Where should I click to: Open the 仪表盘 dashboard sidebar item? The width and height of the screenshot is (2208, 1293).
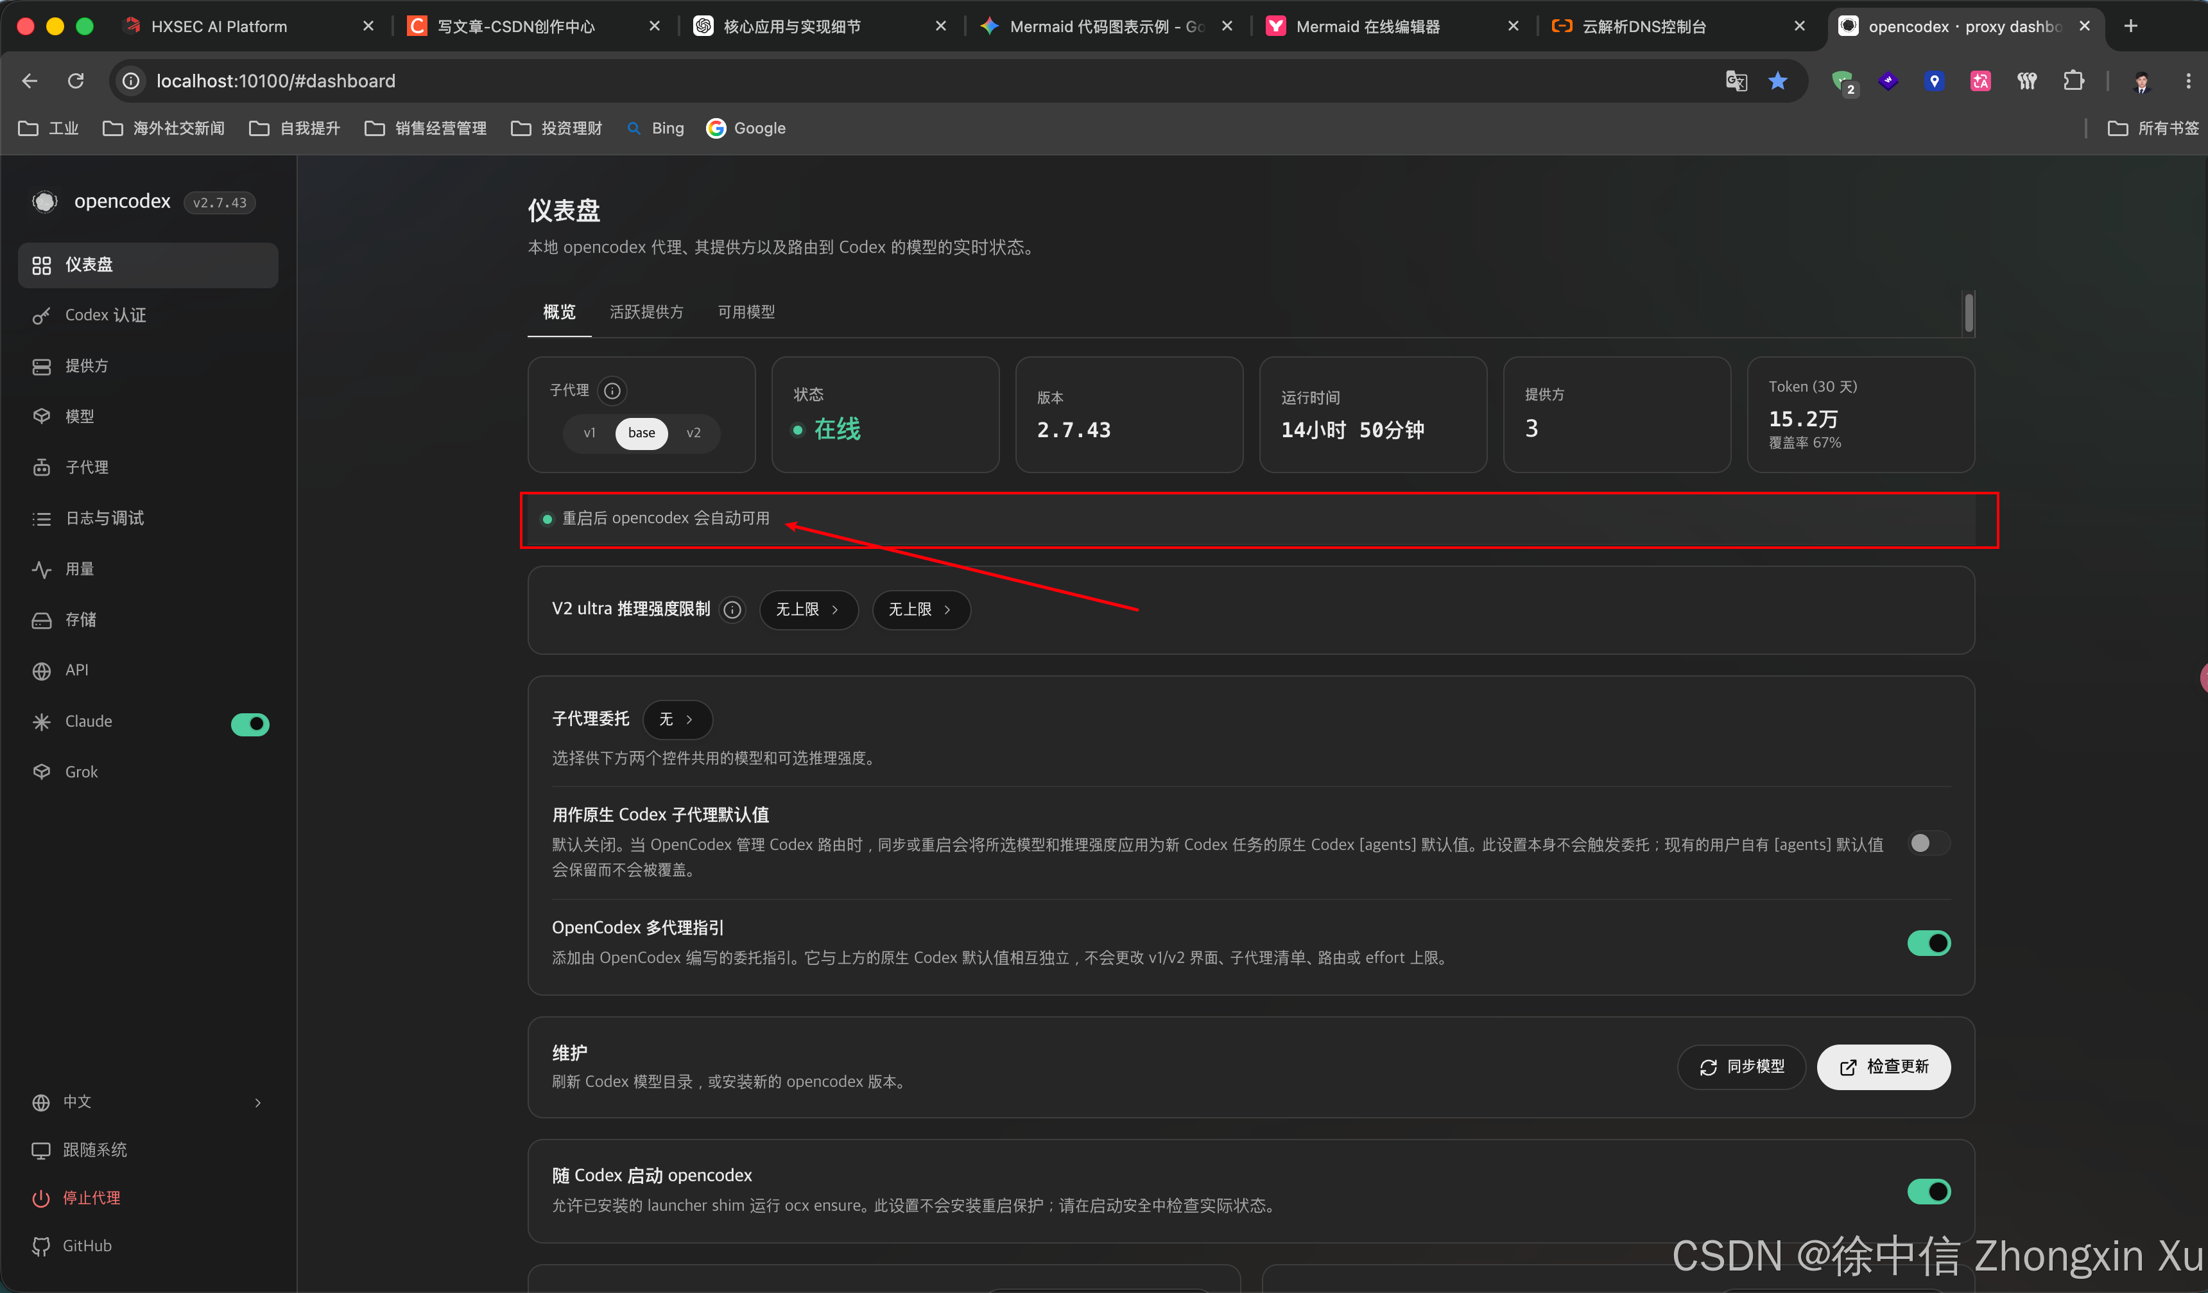(148, 265)
